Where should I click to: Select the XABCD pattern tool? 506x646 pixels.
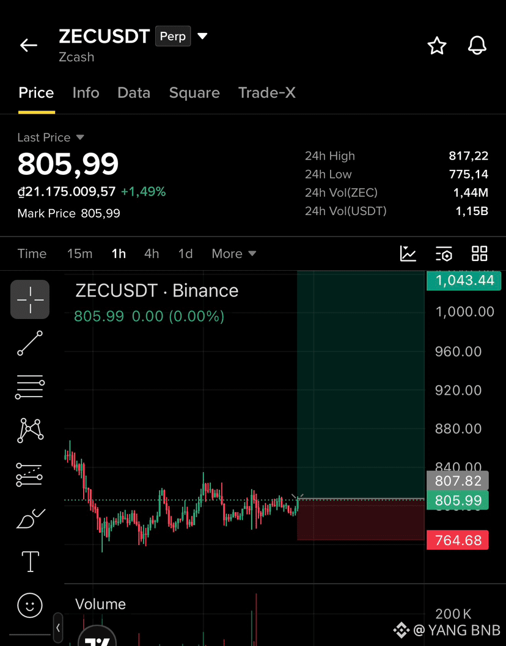point(30,430)
